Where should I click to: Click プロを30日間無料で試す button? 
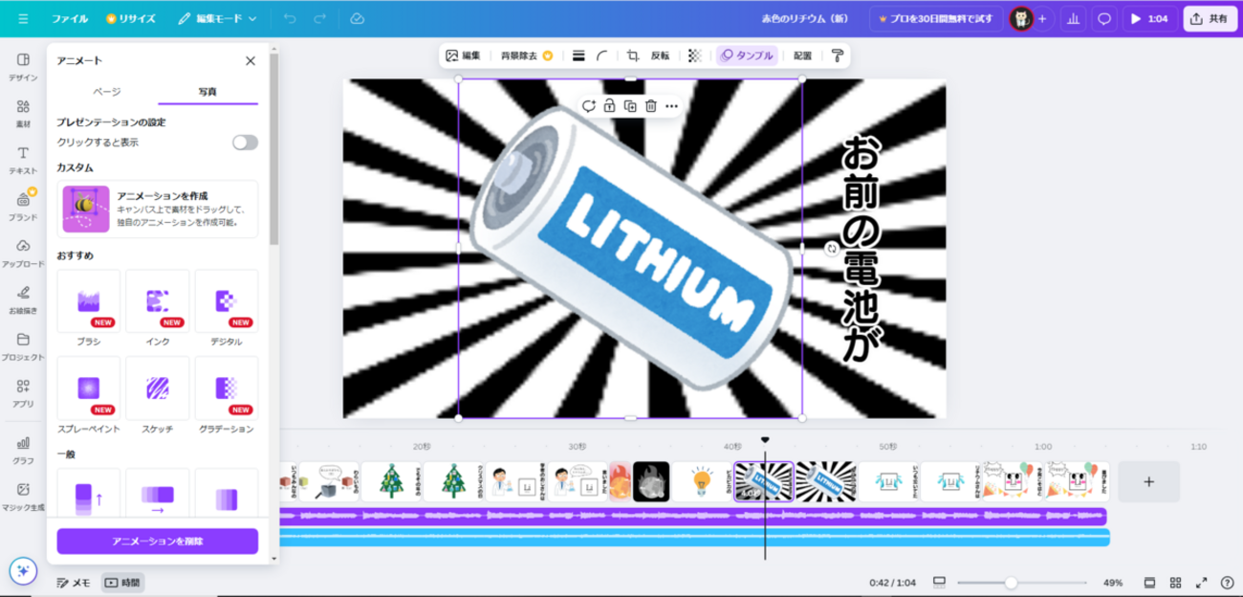[935, 18]
